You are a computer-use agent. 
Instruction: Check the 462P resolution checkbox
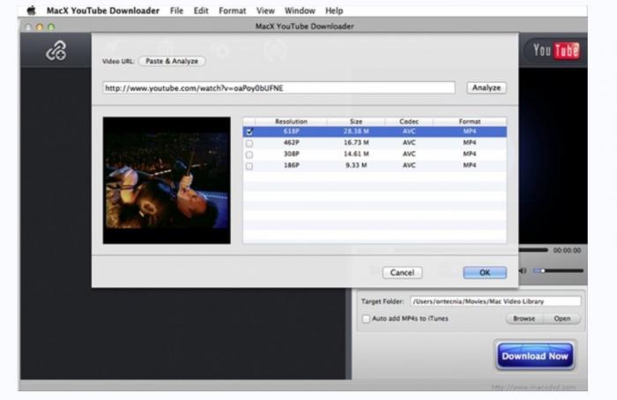point(249,143)
